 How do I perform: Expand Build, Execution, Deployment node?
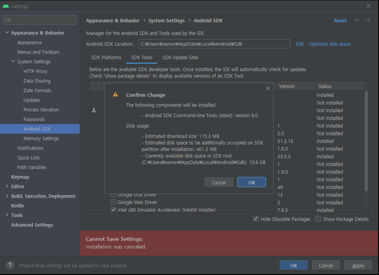[x=7, y=196]
